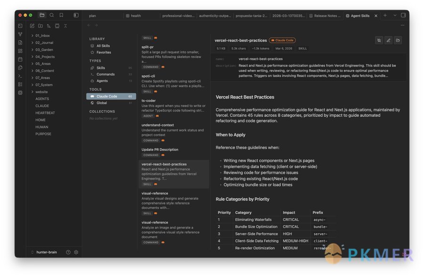Expand the 07_System folder
This screenshot has height=277, width=424.
pyautogui.click(x=44, y=85)
